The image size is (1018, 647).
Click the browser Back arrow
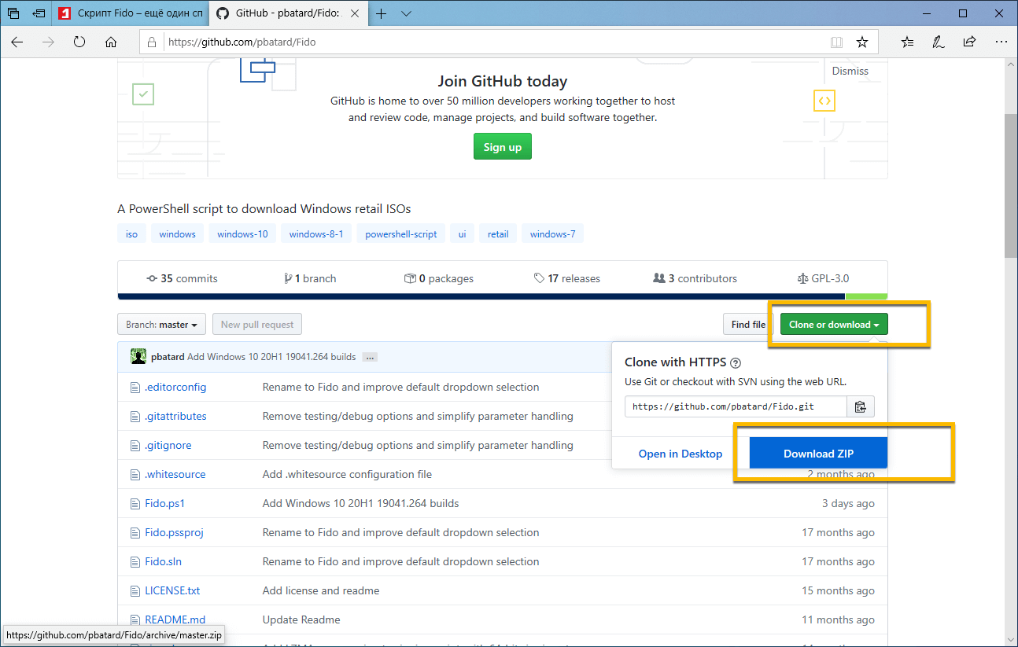pyautogui.click(x=17, y=42)
